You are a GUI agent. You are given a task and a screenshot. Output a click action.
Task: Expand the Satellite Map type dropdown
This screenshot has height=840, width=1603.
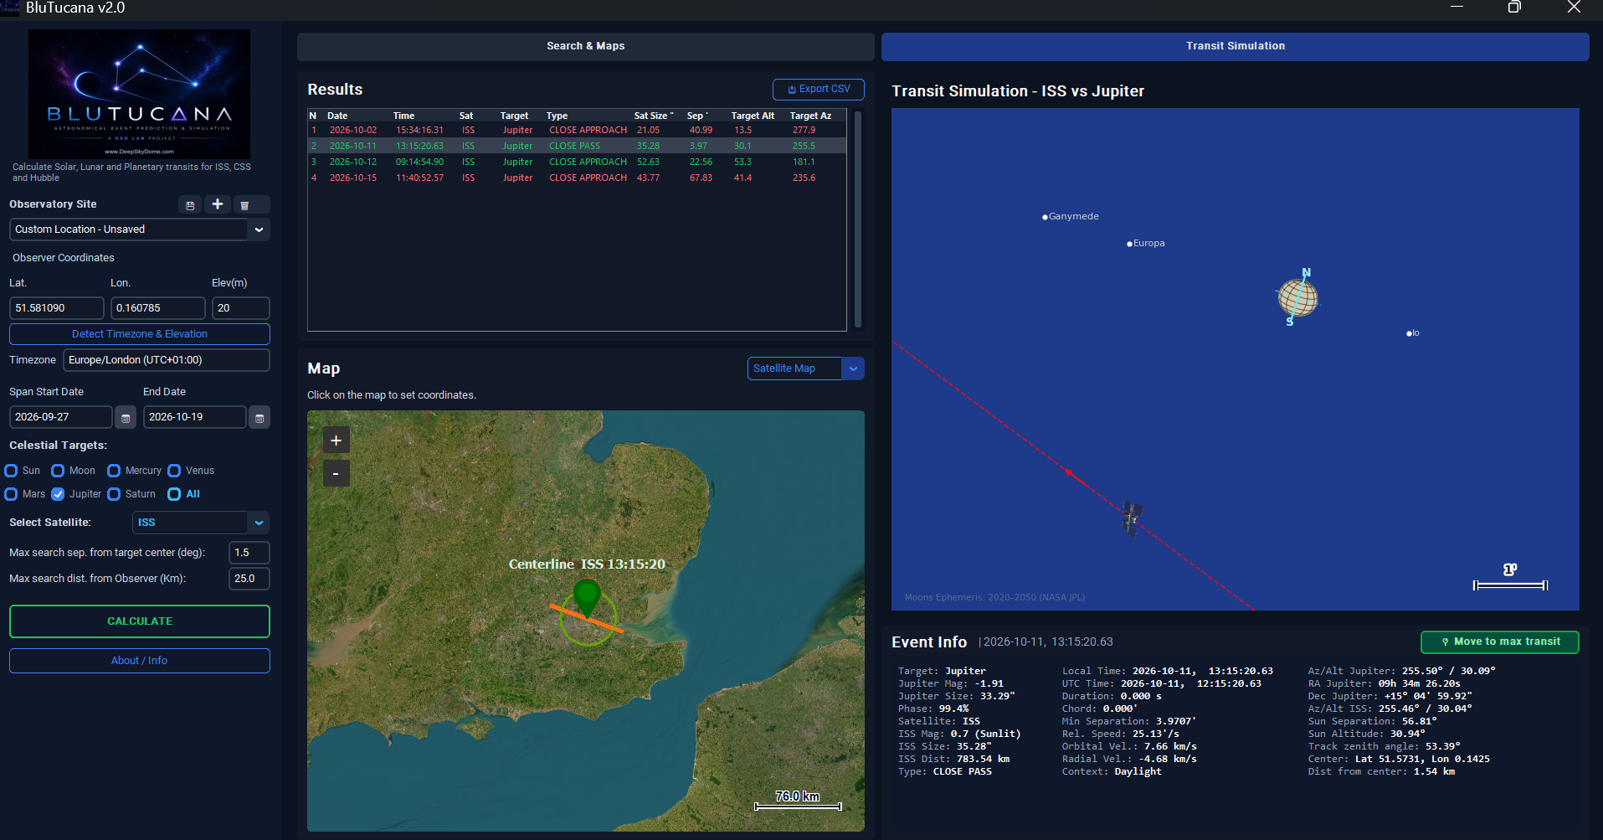pyautogui.click(x=853, y=368)
